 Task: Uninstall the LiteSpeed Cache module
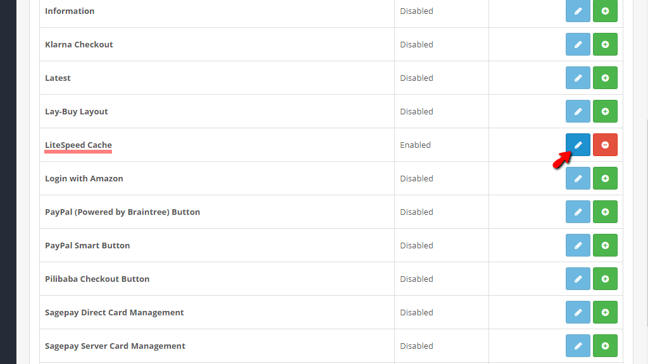[x=605, y=145]
